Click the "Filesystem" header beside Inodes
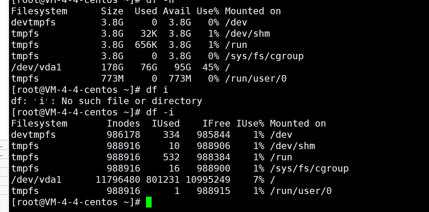The image size is (429, 212). click(39, 124)
